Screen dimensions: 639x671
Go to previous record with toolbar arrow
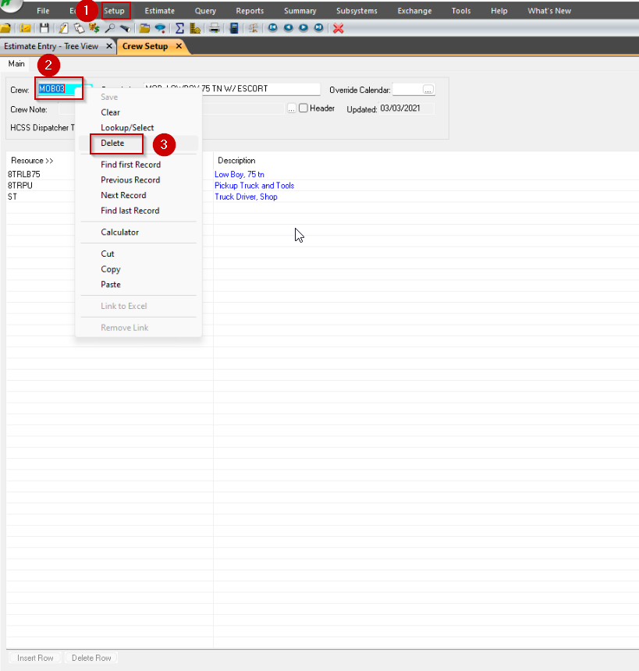288,28
